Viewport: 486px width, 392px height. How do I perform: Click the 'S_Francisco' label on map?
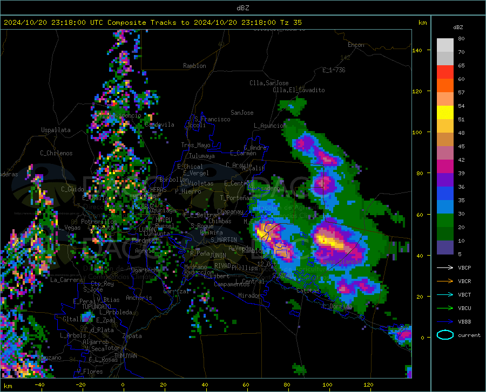coord(212,119)
